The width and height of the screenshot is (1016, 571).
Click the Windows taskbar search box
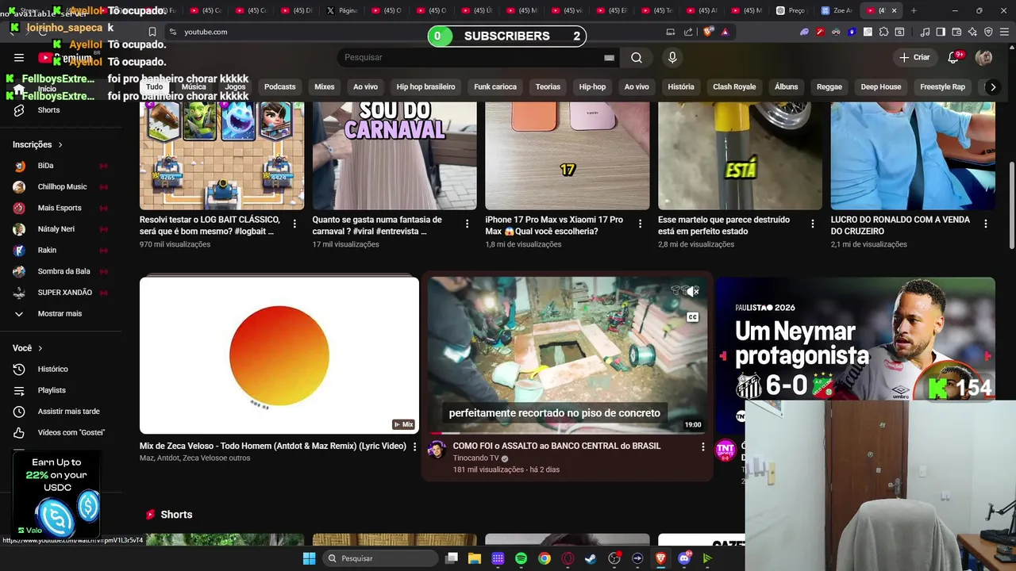tap(381, 558)
